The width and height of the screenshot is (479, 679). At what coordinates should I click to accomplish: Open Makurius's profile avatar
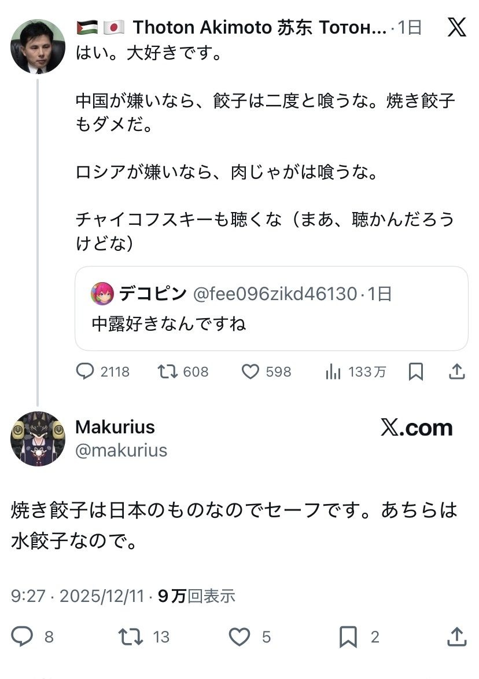38,439
